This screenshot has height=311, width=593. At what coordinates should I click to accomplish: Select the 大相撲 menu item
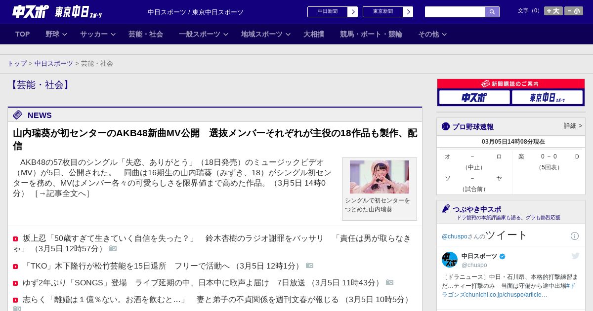tap(314, 34)
